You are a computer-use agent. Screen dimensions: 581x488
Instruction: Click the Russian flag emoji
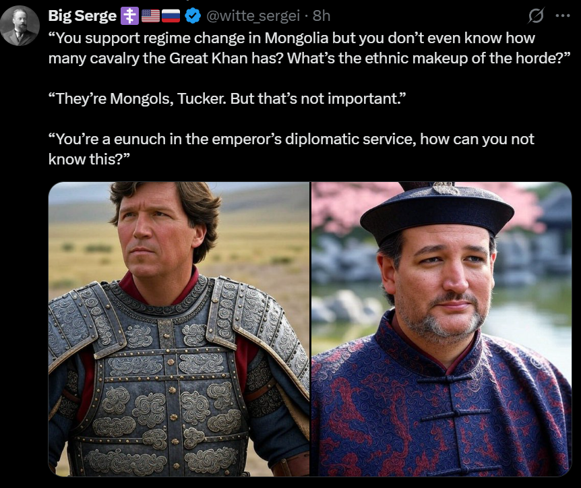[171, 16]
